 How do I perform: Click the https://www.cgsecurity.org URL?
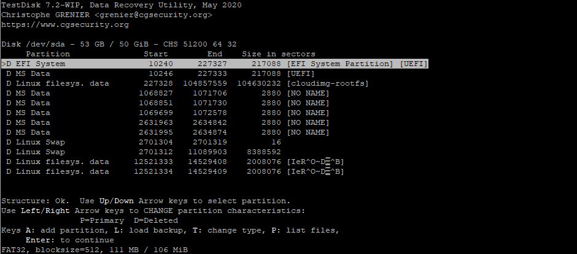(x=65, y=25)
